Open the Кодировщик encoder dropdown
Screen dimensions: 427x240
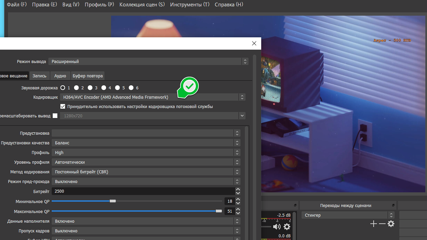coord(153,97)
